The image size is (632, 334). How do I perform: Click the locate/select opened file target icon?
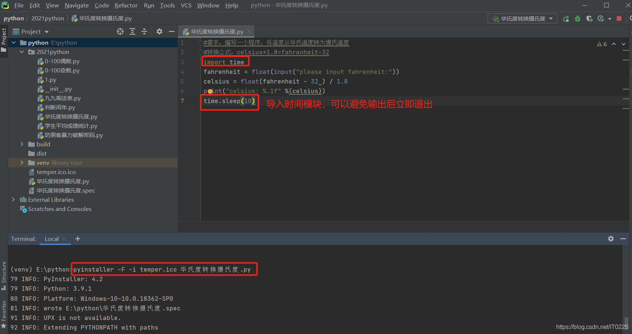click(120, 31)
